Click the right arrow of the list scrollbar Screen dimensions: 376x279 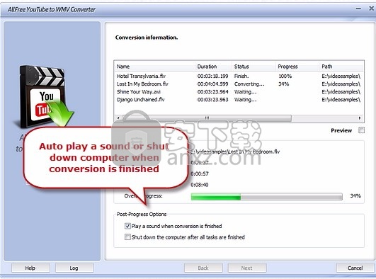pyautogui.click(x=360, y=118)
